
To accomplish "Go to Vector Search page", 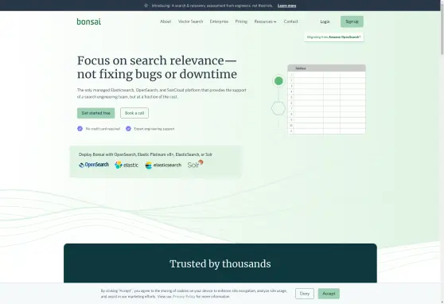I will coord(190,21).
